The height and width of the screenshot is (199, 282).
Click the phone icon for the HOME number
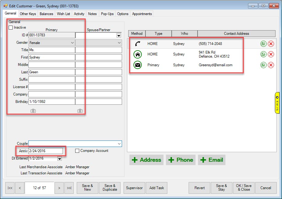(138, 44)
